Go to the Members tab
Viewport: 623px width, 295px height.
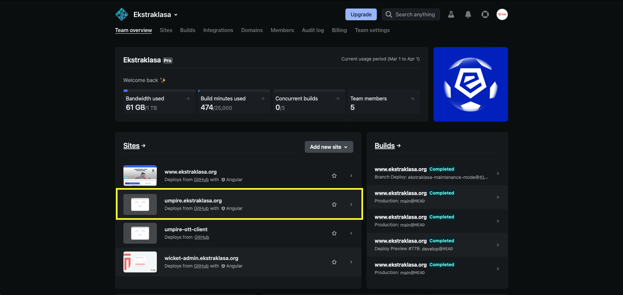(282, 30)
